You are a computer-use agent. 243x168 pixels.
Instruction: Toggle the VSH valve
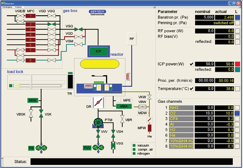[x=113, y=134]
